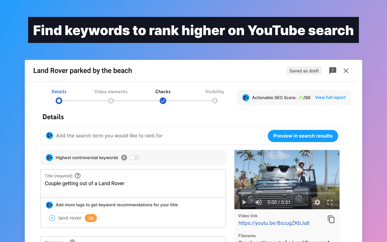387x242 pixels.
Task: Click the app logo beside Actionable SEO Score
Action: (x=246, y=97)
